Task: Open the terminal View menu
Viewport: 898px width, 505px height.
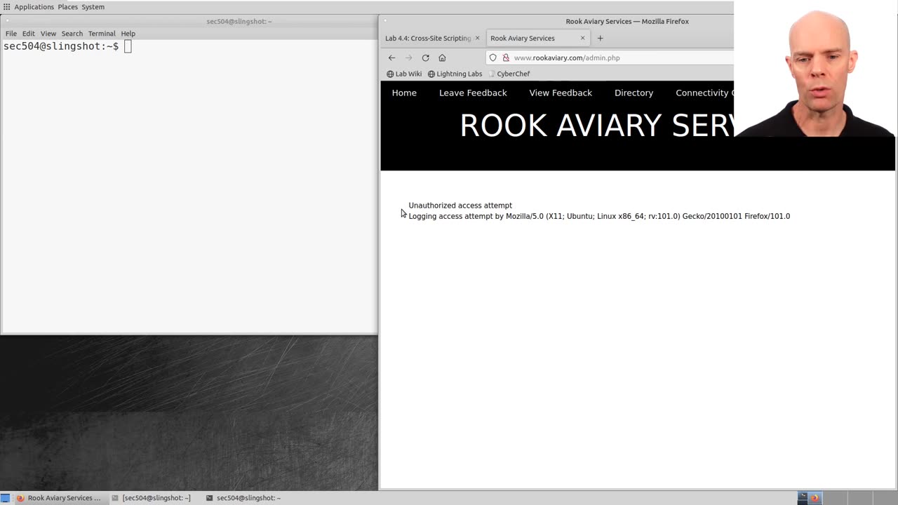Action: coord(48,34)
